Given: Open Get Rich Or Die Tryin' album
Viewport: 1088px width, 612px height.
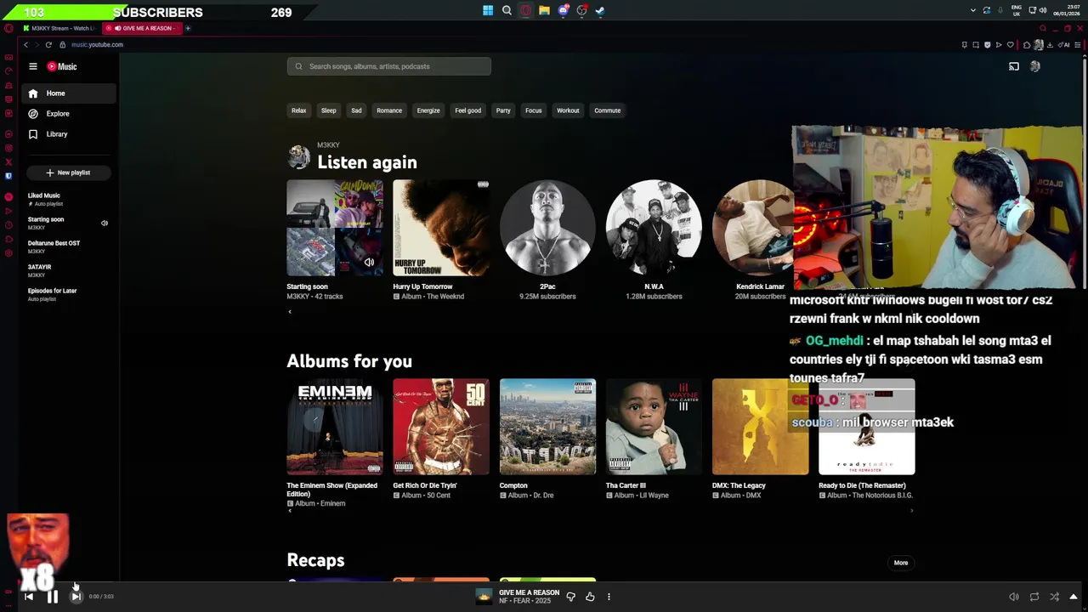Looking at the screenshot, I should pyautogui.click(x=441, y=427).
